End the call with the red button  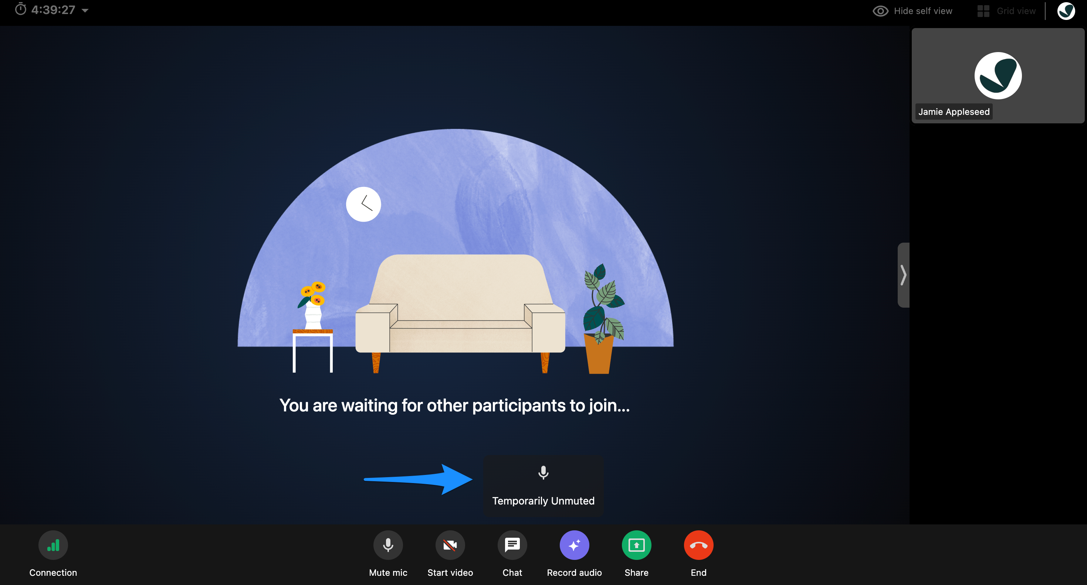click(698, 545)
